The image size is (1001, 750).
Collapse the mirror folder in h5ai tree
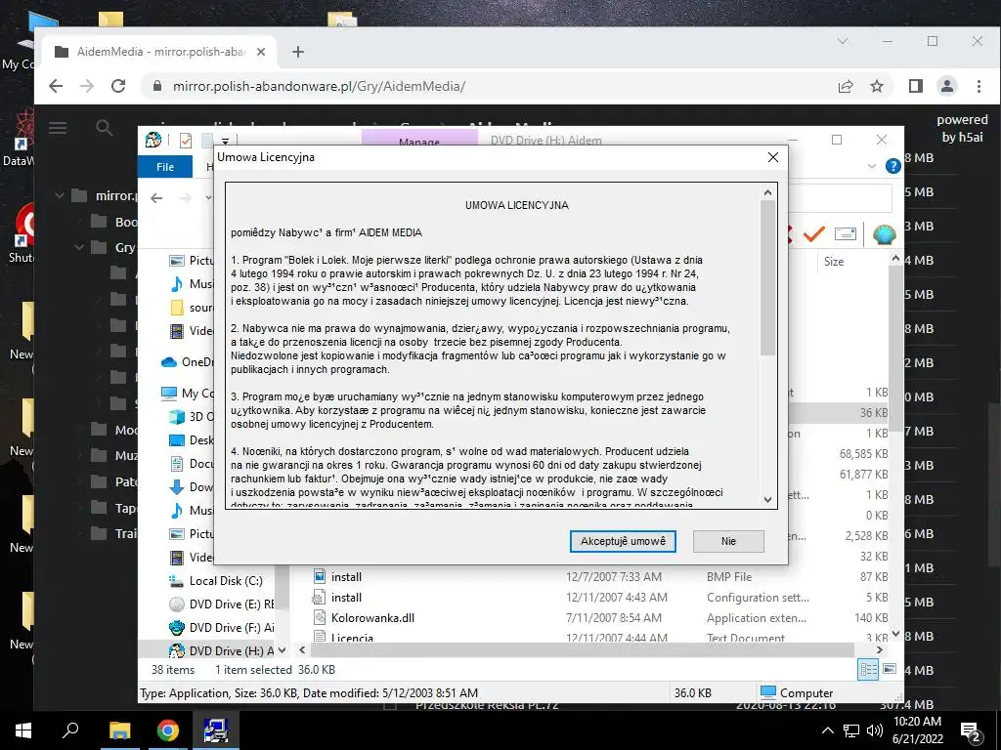tap(60, 195)
